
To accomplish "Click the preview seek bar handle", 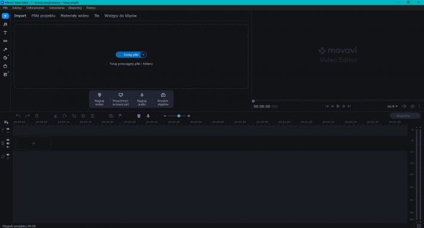I will coord(253,101).
